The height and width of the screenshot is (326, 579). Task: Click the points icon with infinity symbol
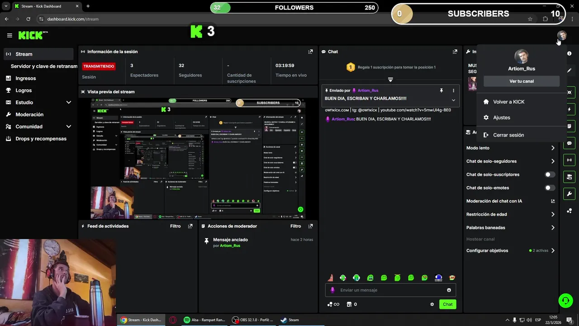[x=333, y=304]
